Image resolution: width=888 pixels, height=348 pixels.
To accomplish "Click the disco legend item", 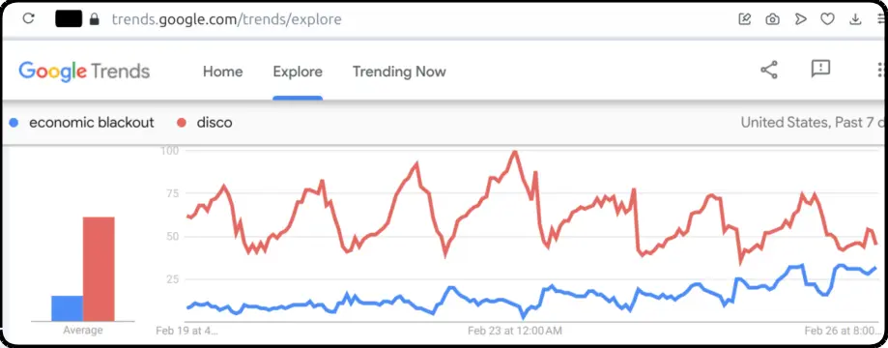I will click(x=205, y=123).
